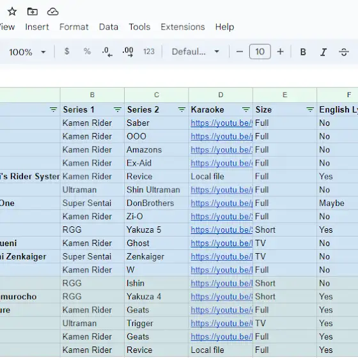The image size is (358, 358).
Task: Increase decimal places icon
Action: click(128, 52)
